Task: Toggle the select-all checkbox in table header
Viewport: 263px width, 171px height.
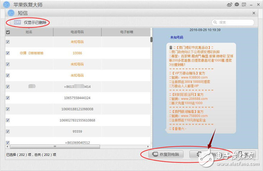Action: (8, 32)
